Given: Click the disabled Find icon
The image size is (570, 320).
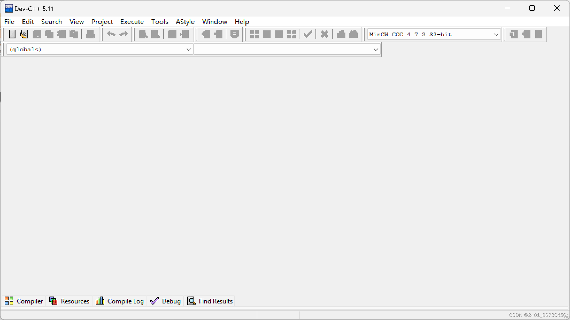Looking at the screenshot, I should pyautogui.click(x=143, y=34).
